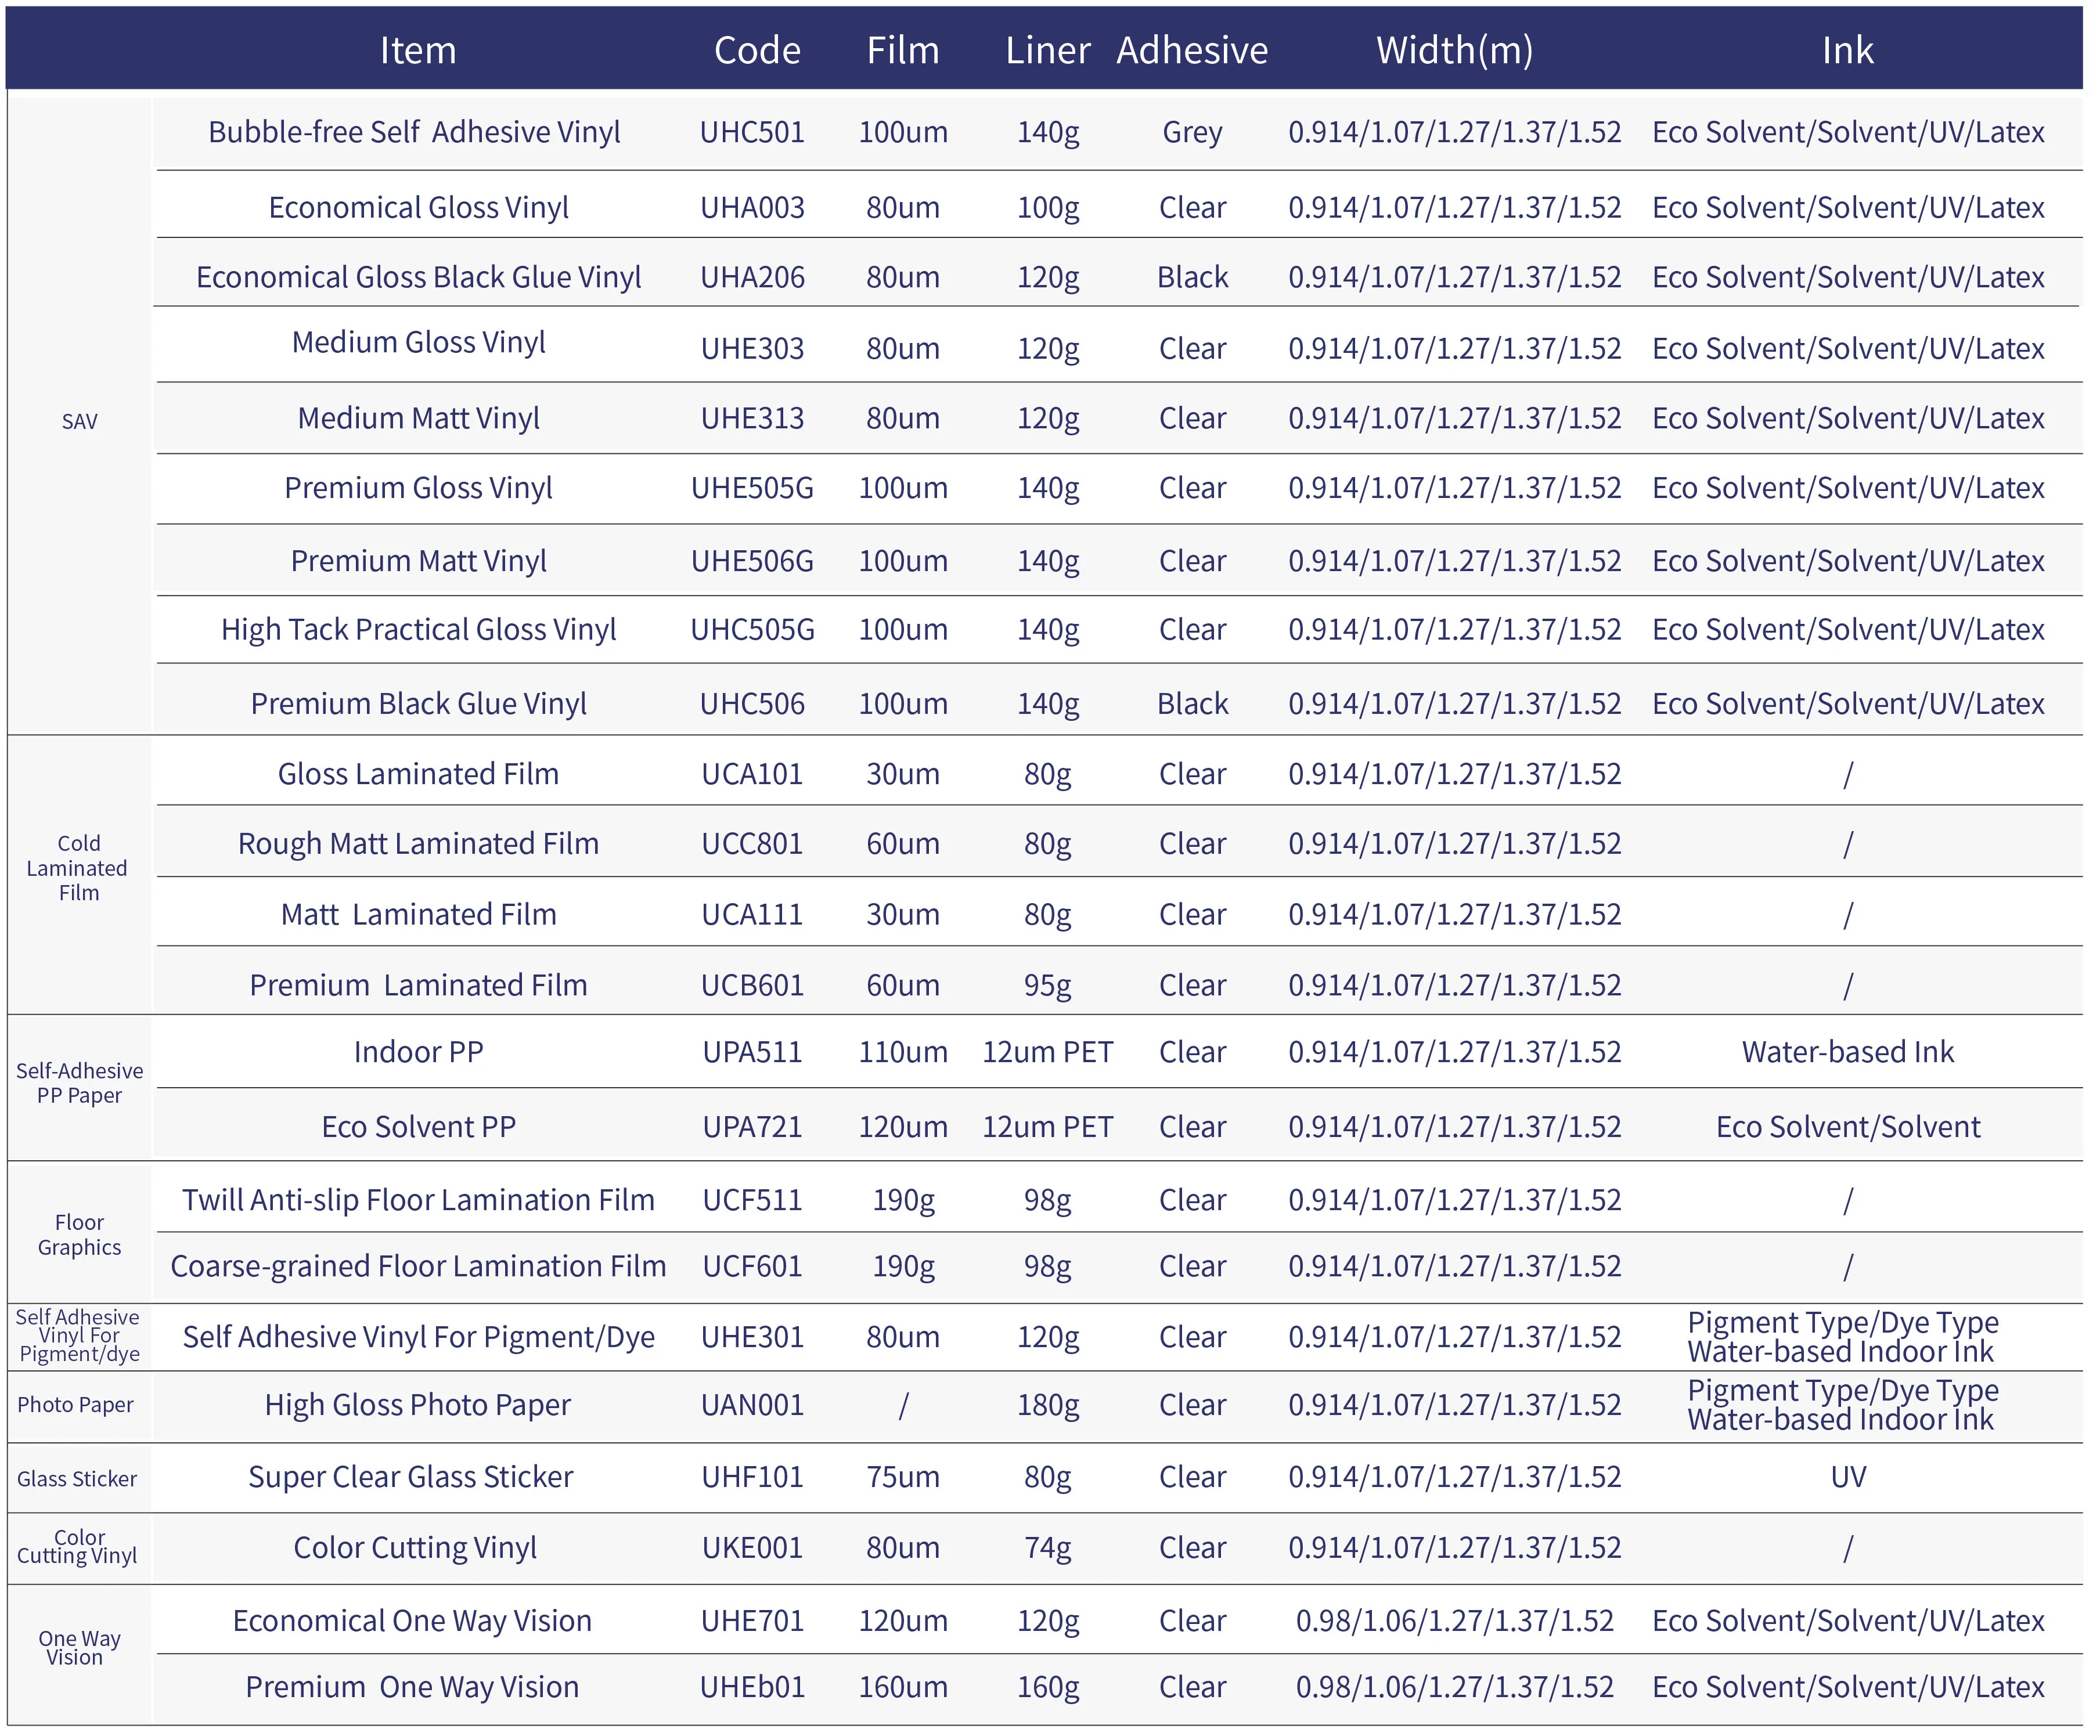Click the Grey adhesive cell

(x=1192, y=132)
